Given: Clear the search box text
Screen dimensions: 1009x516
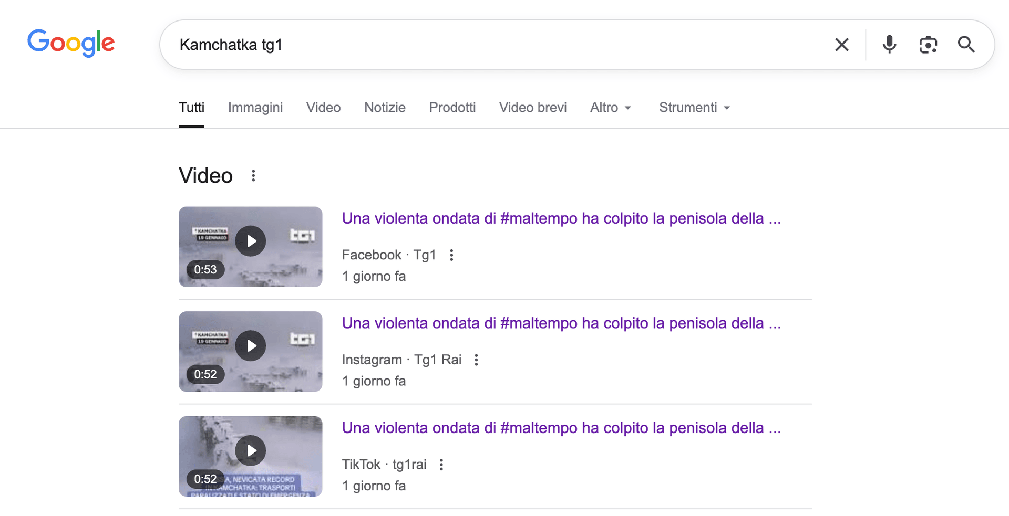Looking at the screenshot, I should click(841, 45).
